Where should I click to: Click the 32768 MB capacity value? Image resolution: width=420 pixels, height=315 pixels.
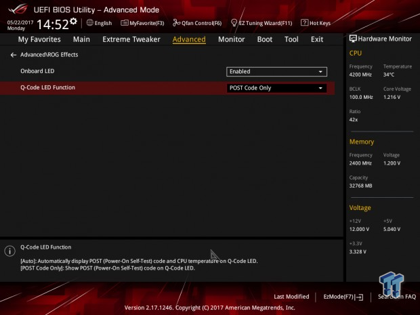click(x=360, y=186)
